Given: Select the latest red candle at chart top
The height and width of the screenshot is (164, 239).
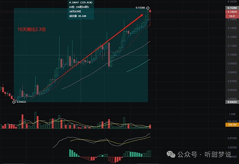Looking at the screenshot, I should 150,16.
